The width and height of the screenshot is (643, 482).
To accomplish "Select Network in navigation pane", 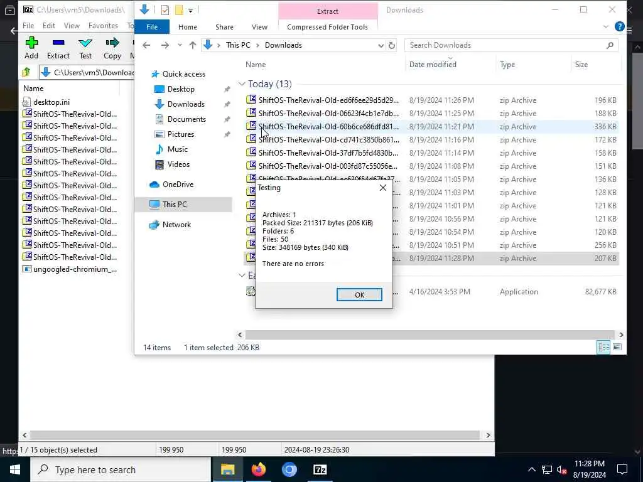I will [176, 225].
